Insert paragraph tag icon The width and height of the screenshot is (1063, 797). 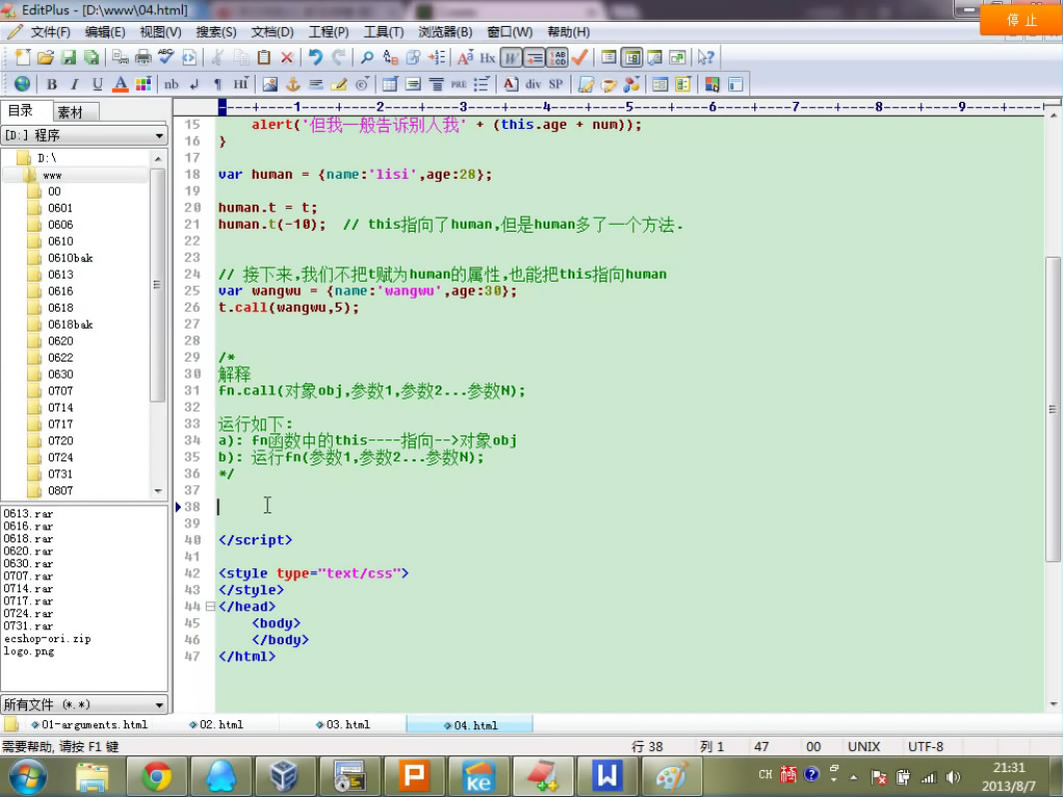[x=218, y=84]
